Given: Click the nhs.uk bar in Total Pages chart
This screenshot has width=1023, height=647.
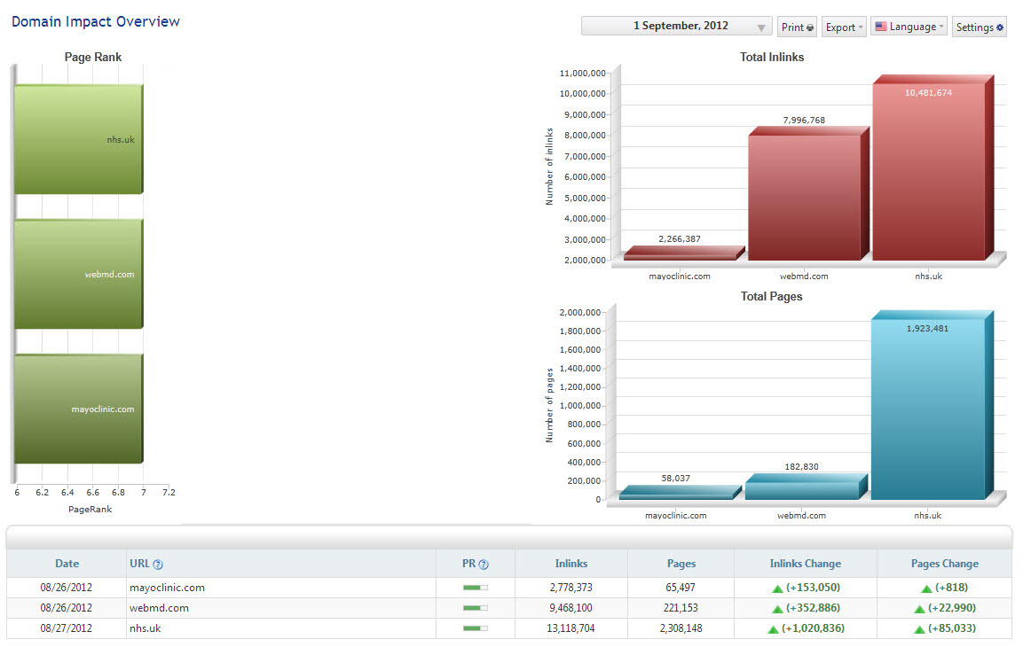Looking at the screenshot, I should coord(928,409).
